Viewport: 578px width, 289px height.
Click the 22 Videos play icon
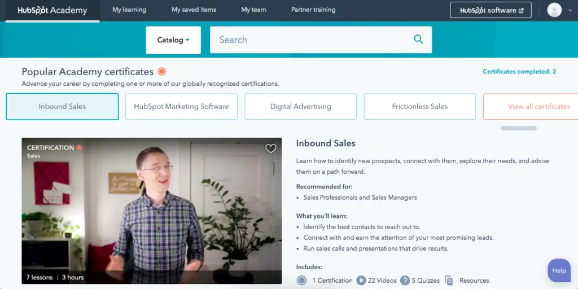[x=361, y=281]
